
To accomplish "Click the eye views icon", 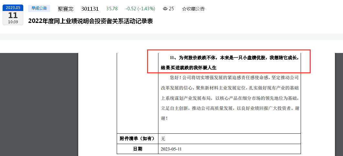I will click(166, 9).
